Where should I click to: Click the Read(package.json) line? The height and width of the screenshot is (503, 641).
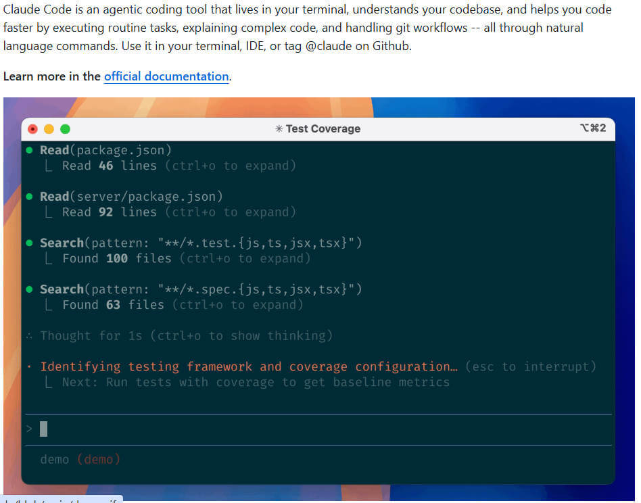click(105, 150)
